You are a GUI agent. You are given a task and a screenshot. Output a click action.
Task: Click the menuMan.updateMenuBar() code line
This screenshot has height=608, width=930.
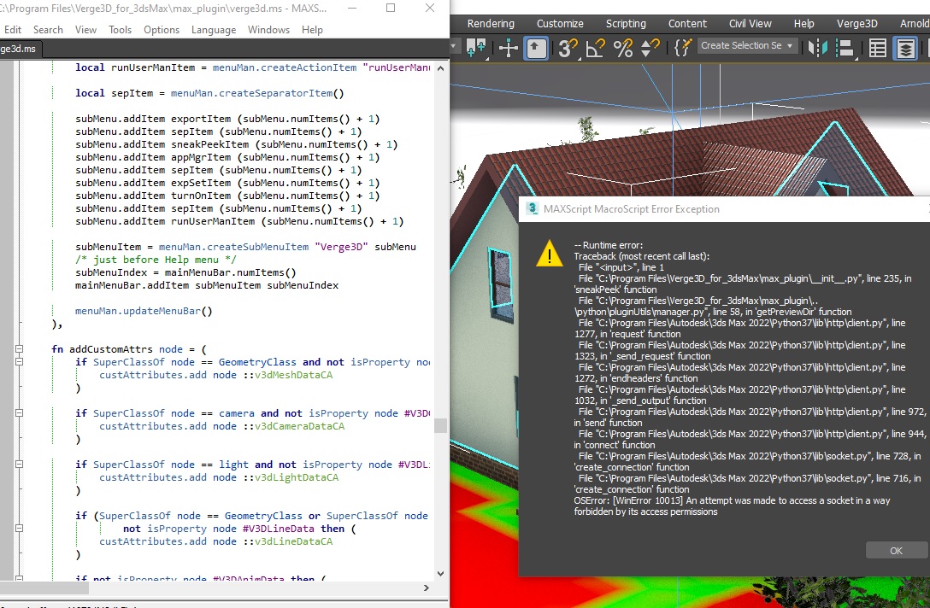(x=144, y=311)
